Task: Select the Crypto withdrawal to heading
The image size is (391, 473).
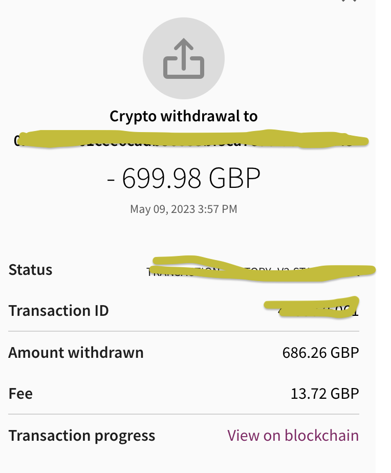Action: point(184,116)
